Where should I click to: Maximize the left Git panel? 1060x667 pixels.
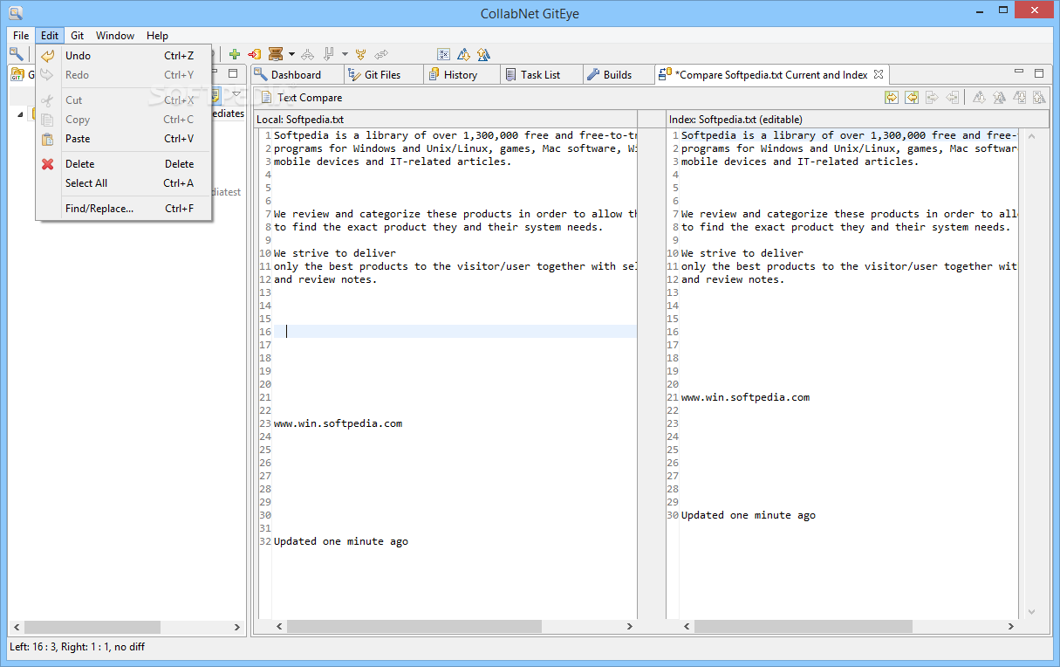click(233, 74)
